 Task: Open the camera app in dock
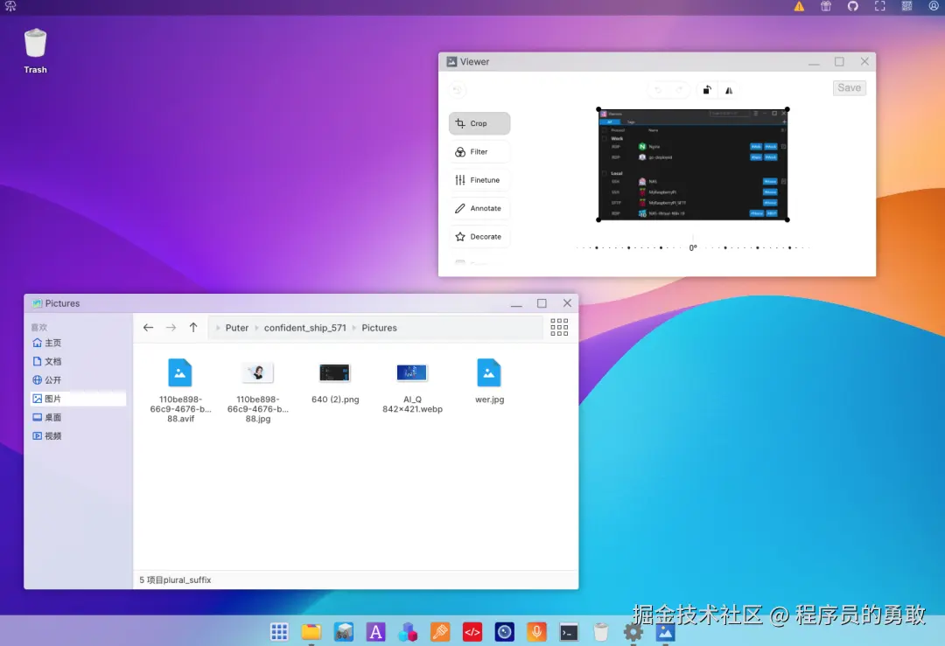tap(505, 631)
